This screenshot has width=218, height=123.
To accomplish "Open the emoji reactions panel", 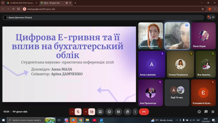I will click(x=109, y=112).
